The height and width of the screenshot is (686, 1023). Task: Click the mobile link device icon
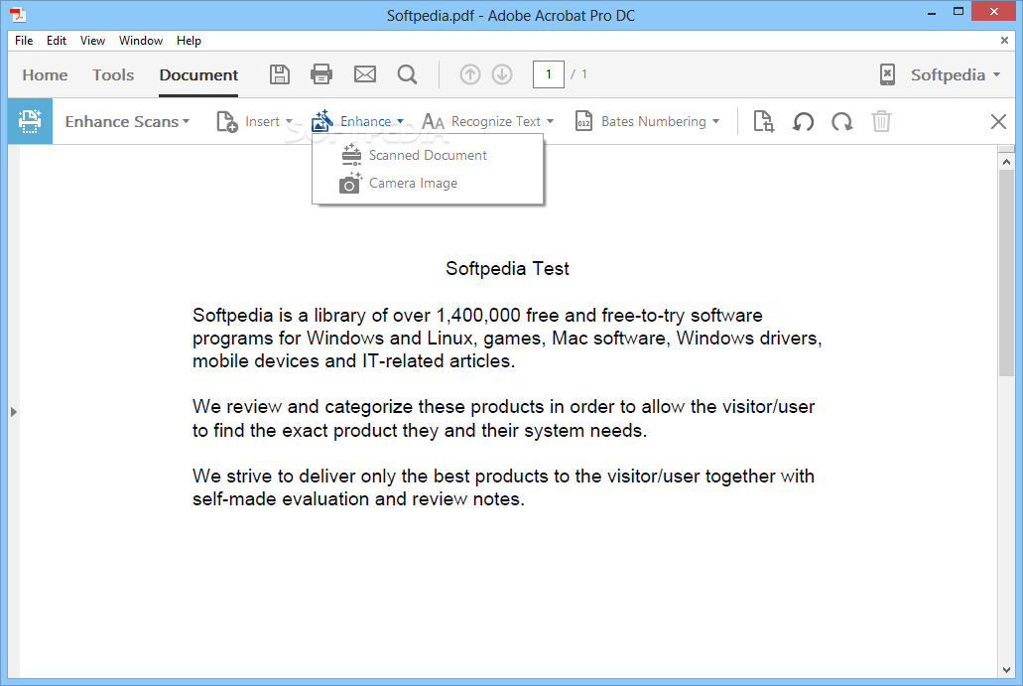pyautogui.click(x=887, y=74)
